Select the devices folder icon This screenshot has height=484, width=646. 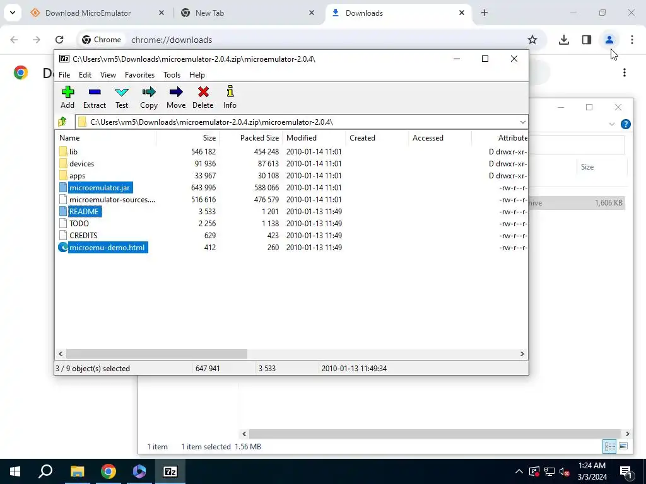(x=63, y=163)
